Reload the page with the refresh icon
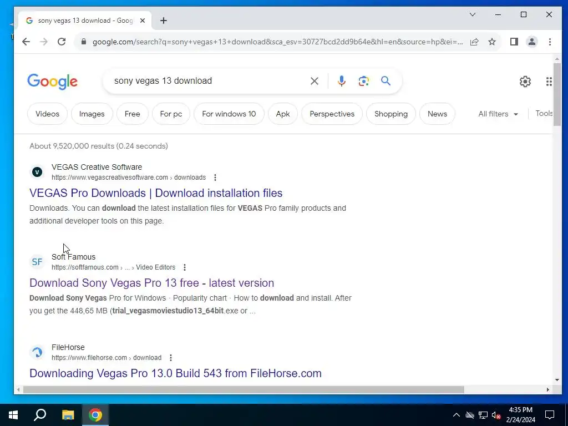The width and height of the screenshot is (568, 426). coord(62,42)
